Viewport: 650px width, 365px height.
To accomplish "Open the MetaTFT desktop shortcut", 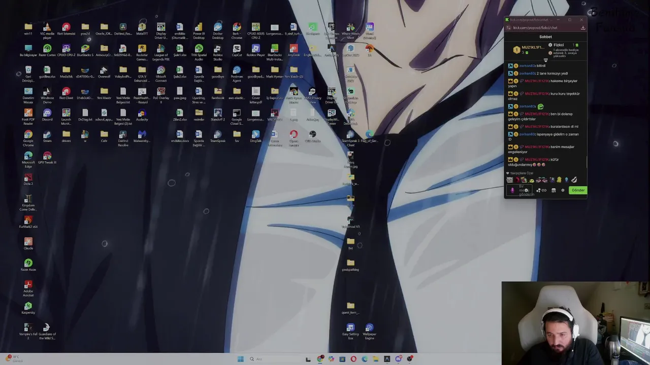I will point(142,29).
